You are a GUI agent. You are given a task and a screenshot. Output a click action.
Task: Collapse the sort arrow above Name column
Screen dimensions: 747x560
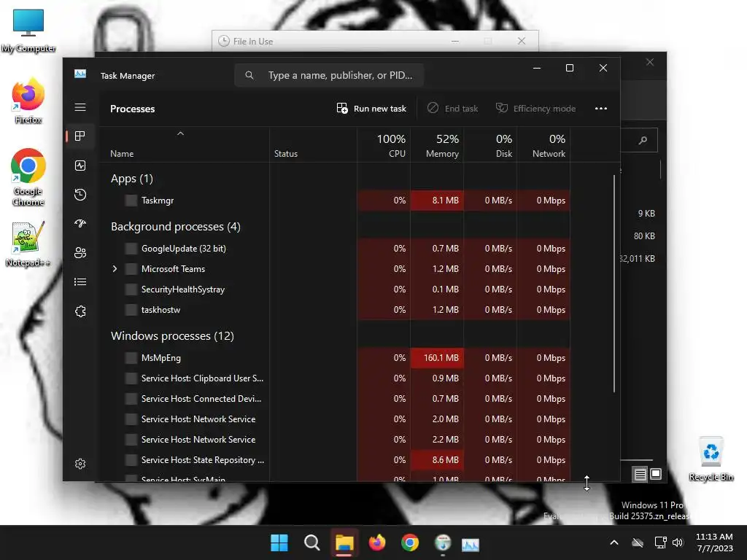[181, 134]
